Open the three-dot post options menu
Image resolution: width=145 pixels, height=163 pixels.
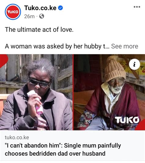(137, 7)
